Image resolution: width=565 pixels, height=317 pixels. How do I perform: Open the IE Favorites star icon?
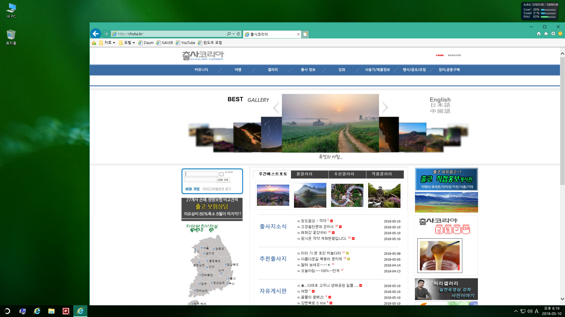pos(546,34)
